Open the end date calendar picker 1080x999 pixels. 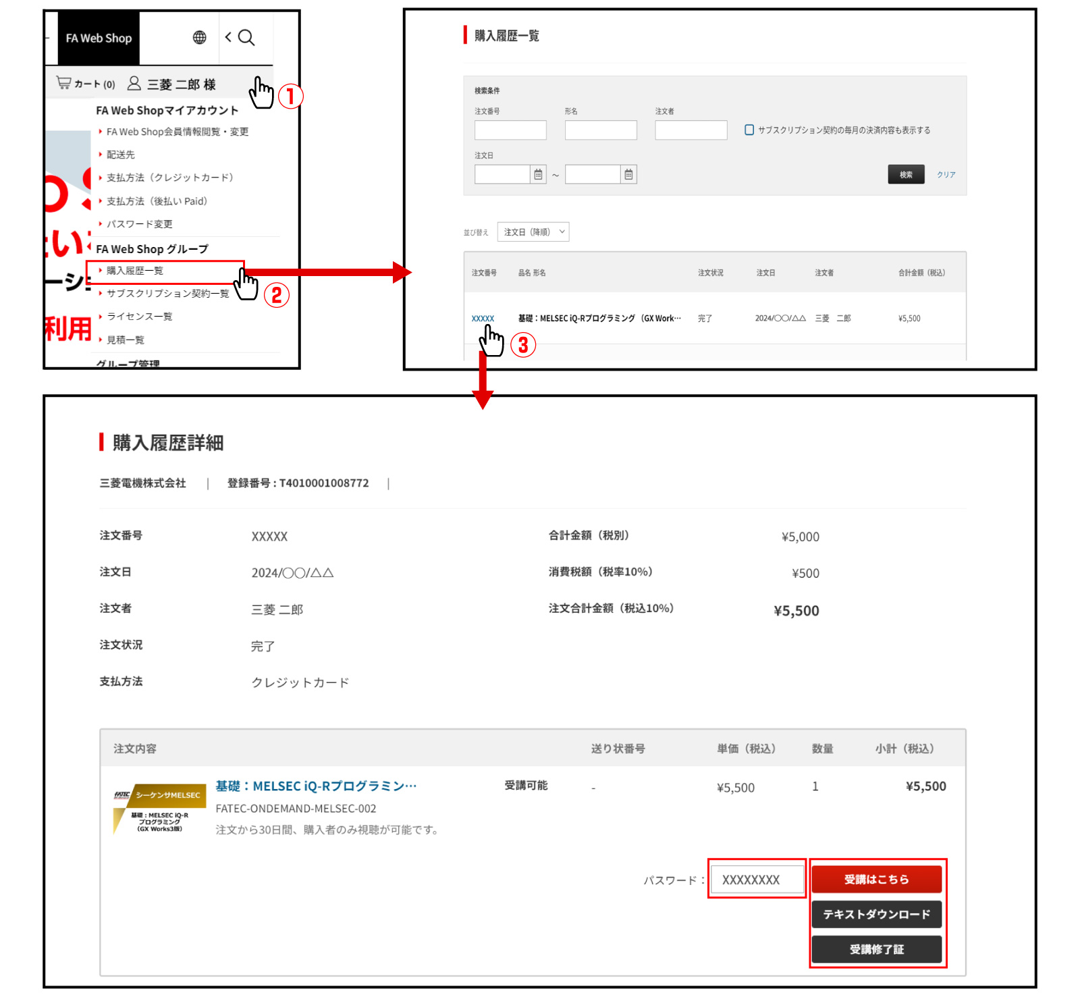tap(628, 175)
